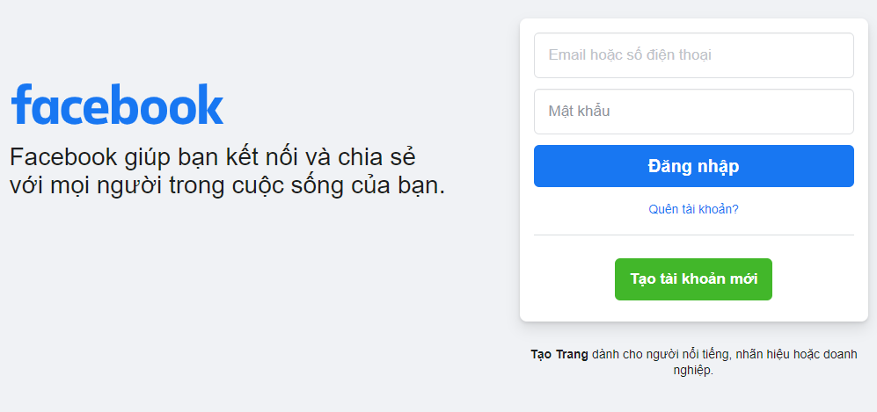Viewport: 877px width, 412px height.
Task: Focus the Email hoặc số điện thoại field
Action: [693, 55]
